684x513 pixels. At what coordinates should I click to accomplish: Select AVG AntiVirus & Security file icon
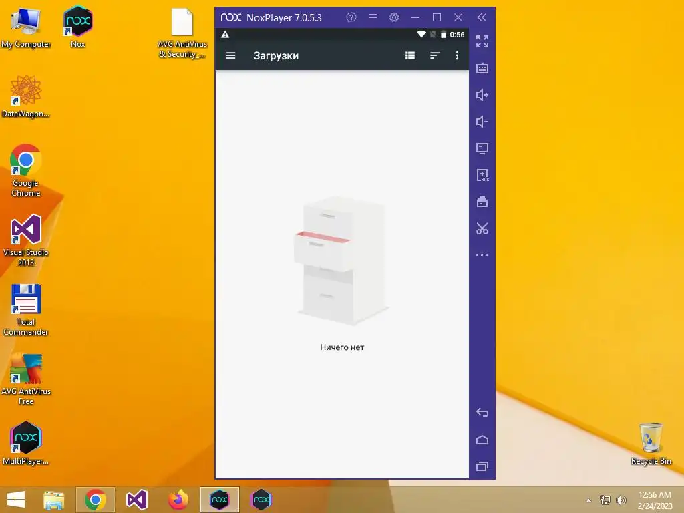coord(182,33)
